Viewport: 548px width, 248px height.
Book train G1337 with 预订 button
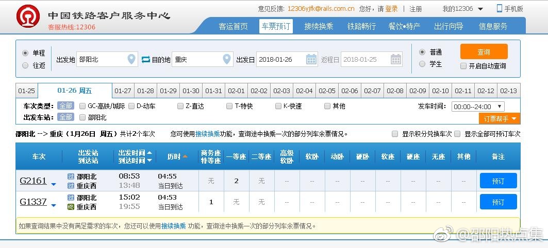498,202
